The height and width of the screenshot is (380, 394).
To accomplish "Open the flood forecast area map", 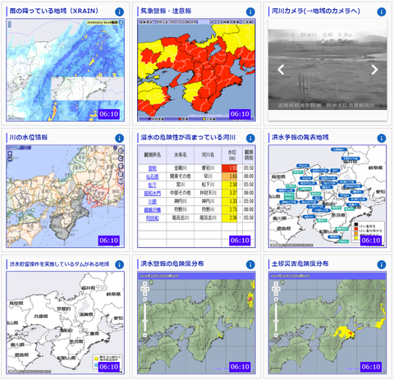I will point(328,196).
